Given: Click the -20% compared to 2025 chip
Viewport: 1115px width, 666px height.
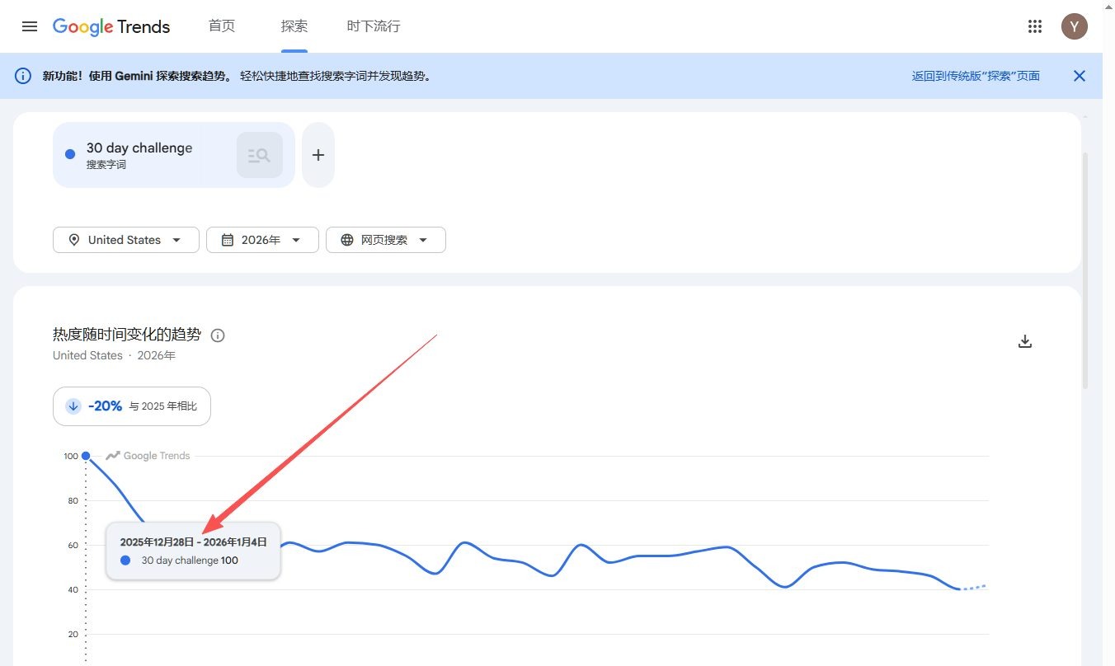Looking at the screenshot, I should (x=132, y=406).
